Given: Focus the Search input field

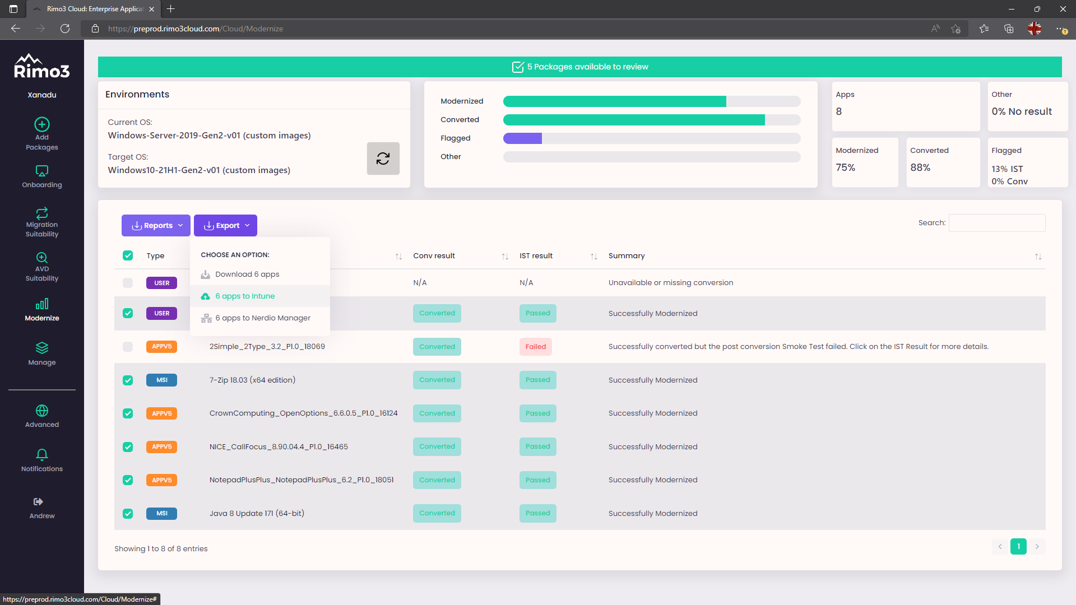Looking at the screenshot, I should click(x=996, y=223).
